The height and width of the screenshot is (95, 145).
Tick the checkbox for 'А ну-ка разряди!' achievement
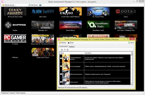61,66
